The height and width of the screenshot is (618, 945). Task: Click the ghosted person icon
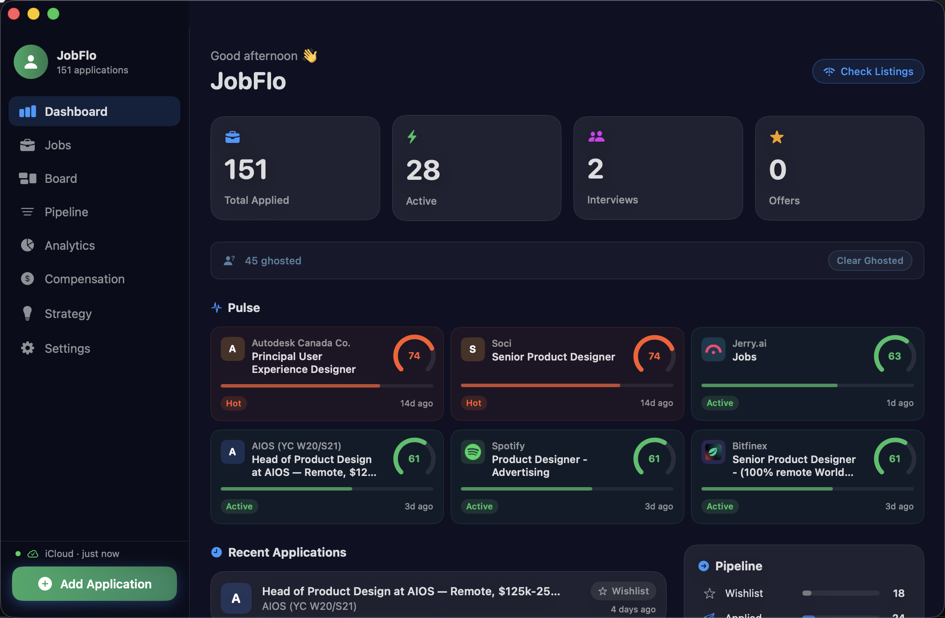pos(229,261)
